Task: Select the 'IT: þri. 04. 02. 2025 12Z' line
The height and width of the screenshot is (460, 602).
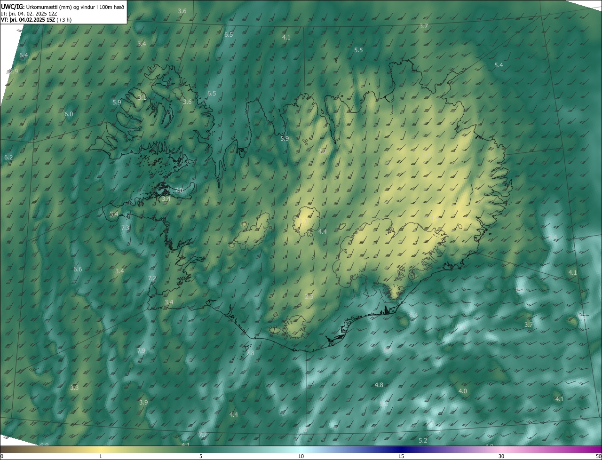Action: click(30, 13)
